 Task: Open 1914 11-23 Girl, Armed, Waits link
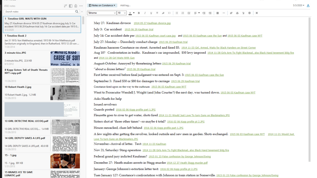tap(218, 48)
